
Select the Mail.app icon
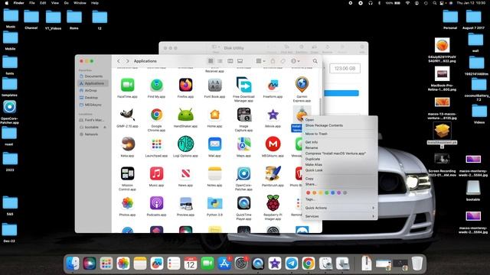pyautogui.click(x=214, y=144)
